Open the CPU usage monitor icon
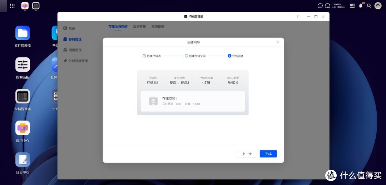This screenshot has width=386, height=185. (x=320, y=6)
